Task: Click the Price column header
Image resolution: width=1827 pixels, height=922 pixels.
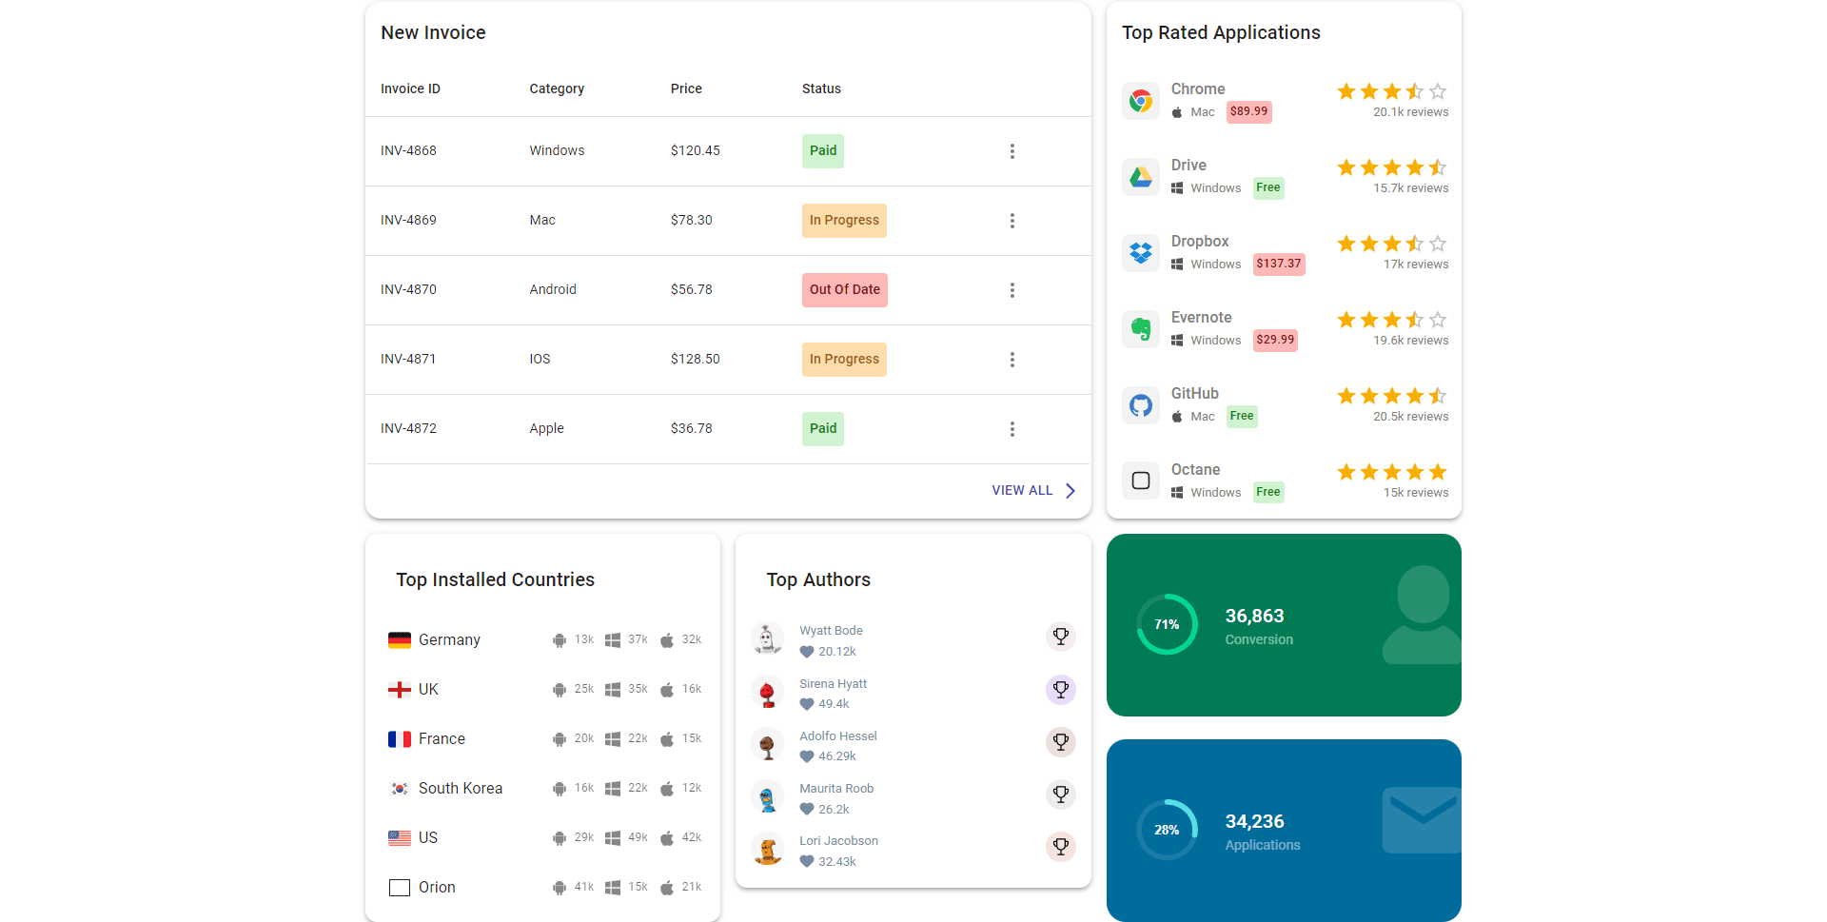Action: tap(686, 89)
